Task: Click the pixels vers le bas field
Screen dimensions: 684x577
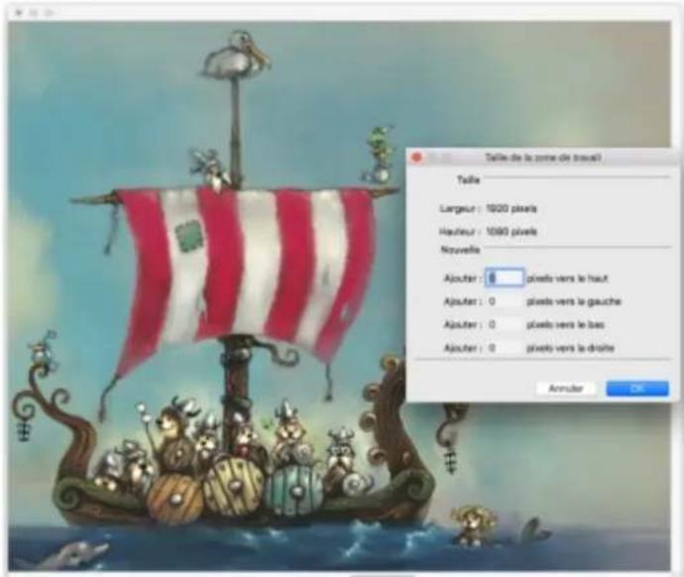Action: point(505,324)
